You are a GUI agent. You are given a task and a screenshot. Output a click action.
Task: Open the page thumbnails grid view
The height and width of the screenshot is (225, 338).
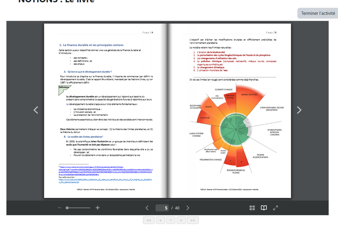(252, 208)
